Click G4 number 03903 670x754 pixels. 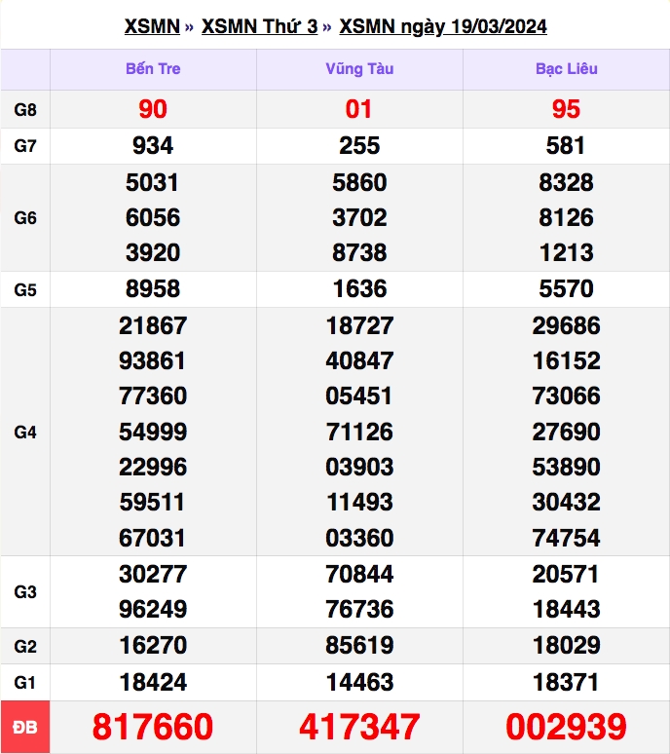click(x=359, y=468)
